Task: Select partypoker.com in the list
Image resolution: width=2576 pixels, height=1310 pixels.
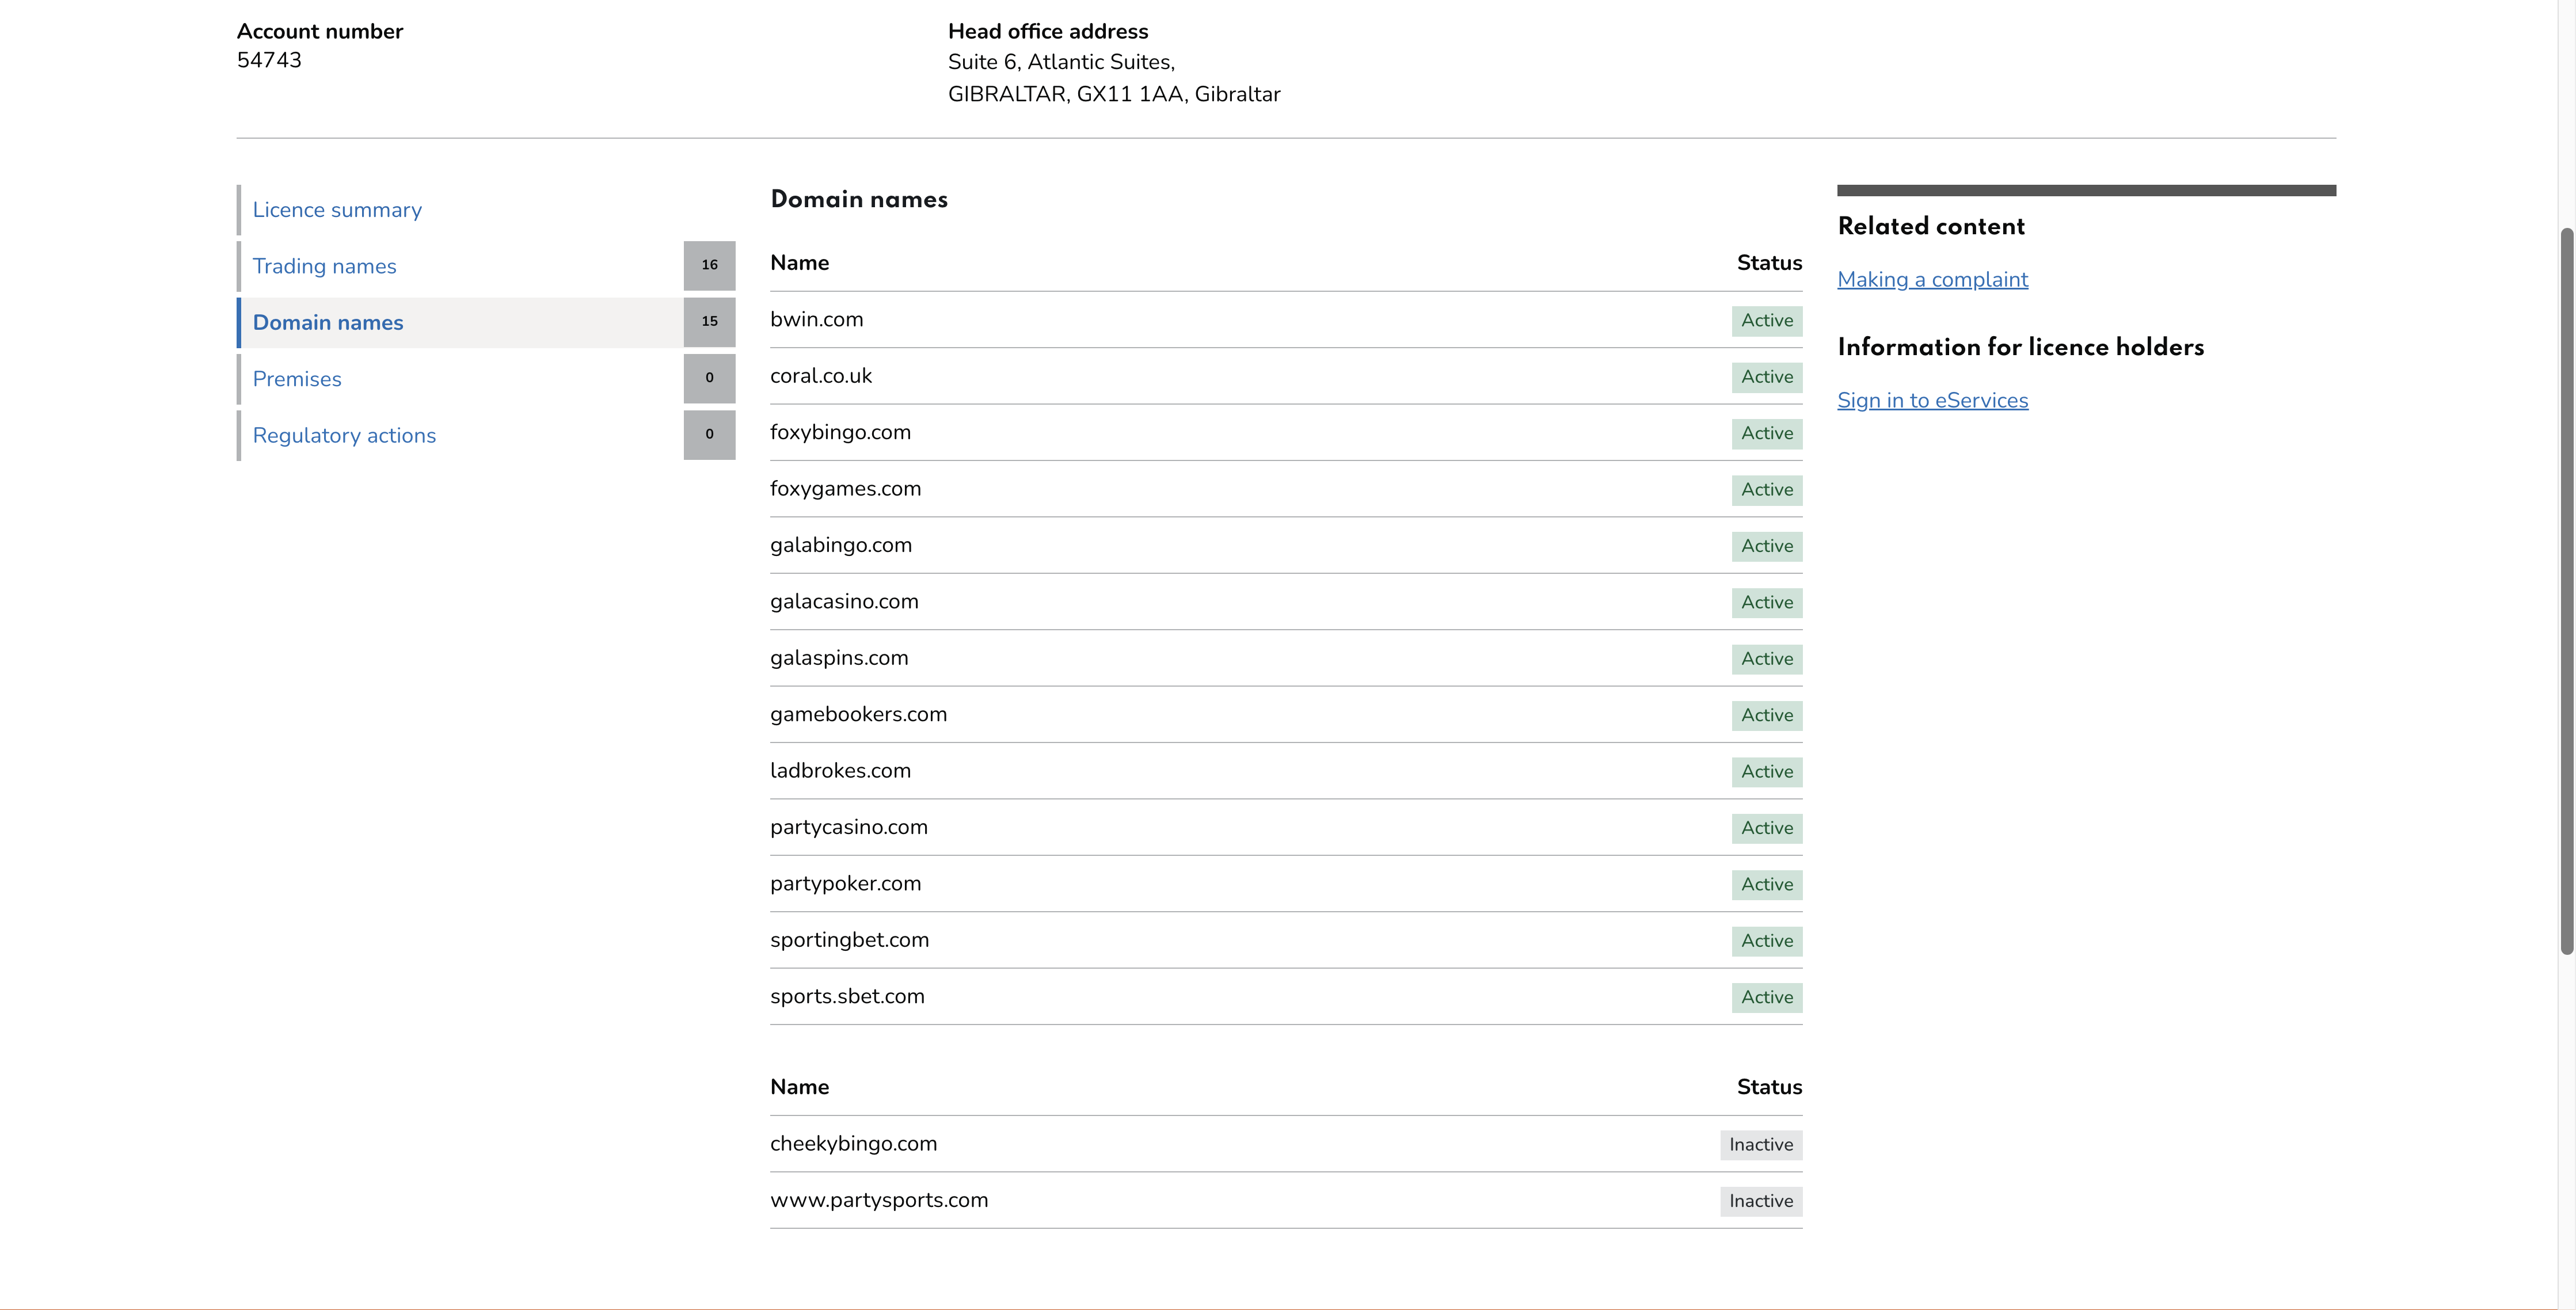Action: (x=845, y=884)
